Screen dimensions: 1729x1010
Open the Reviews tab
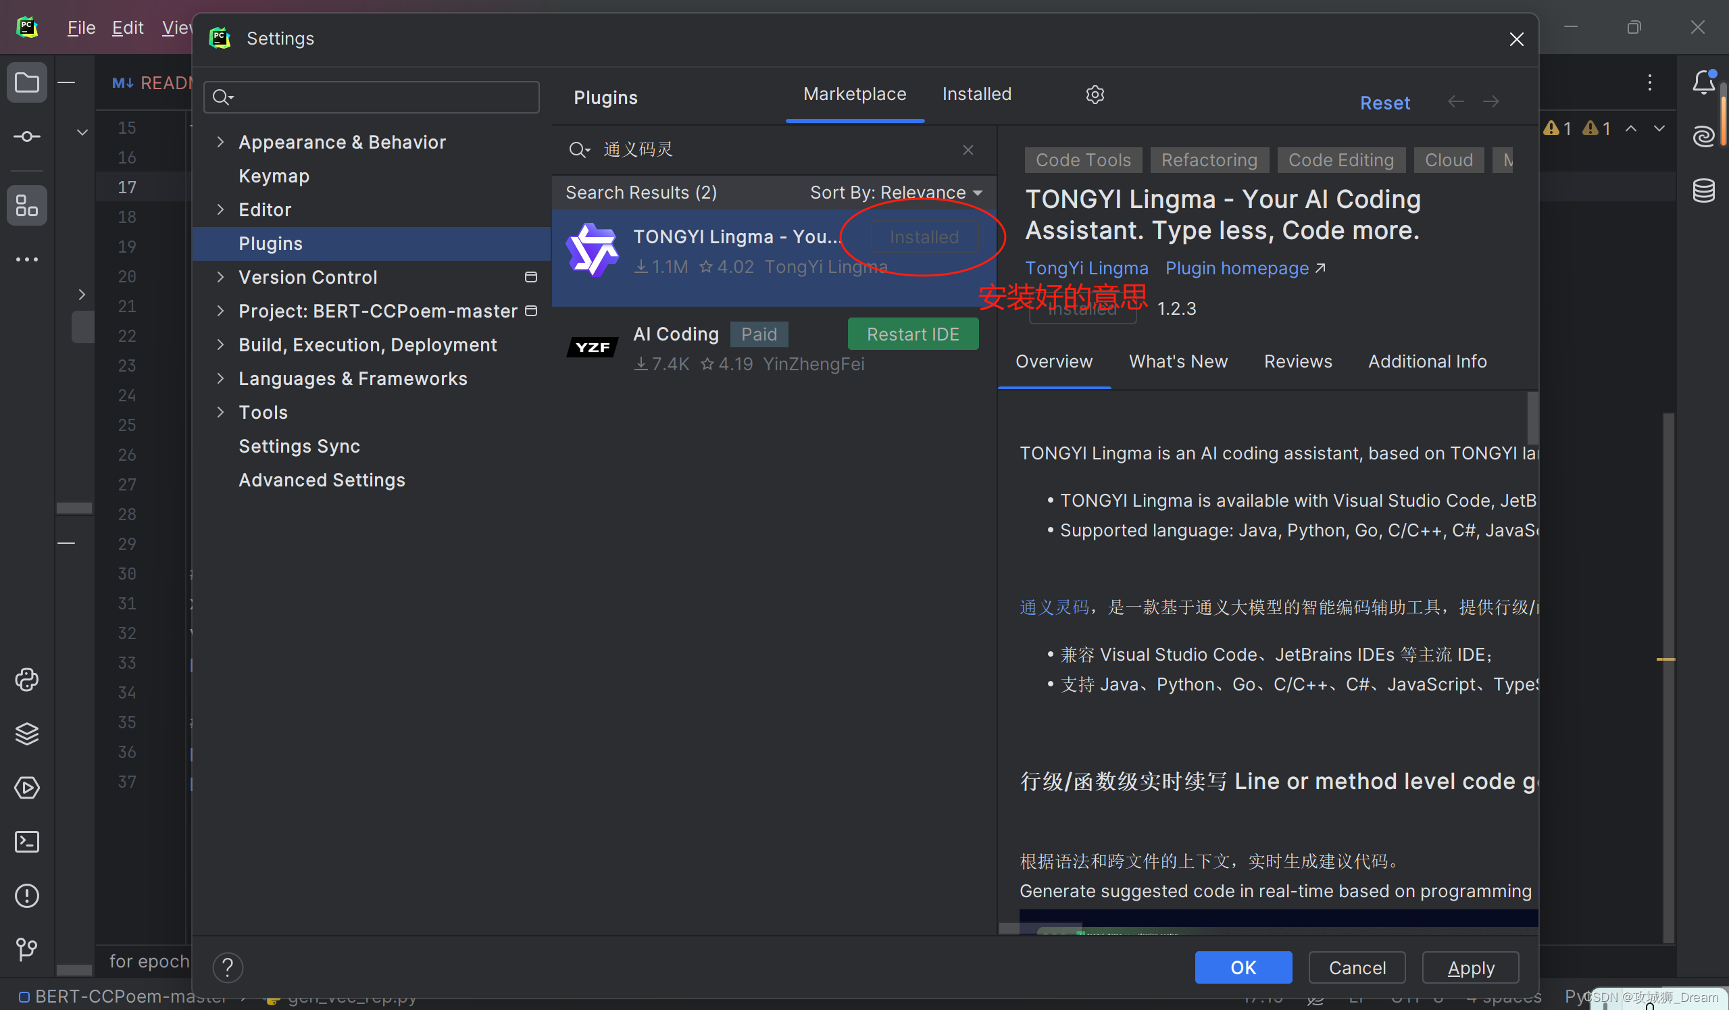tap(1297, 361)
